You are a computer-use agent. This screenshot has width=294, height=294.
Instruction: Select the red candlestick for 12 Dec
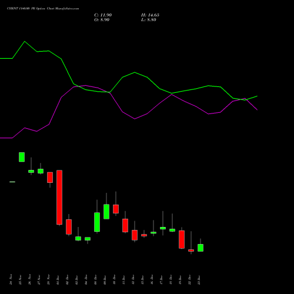[x=135, y=235]
